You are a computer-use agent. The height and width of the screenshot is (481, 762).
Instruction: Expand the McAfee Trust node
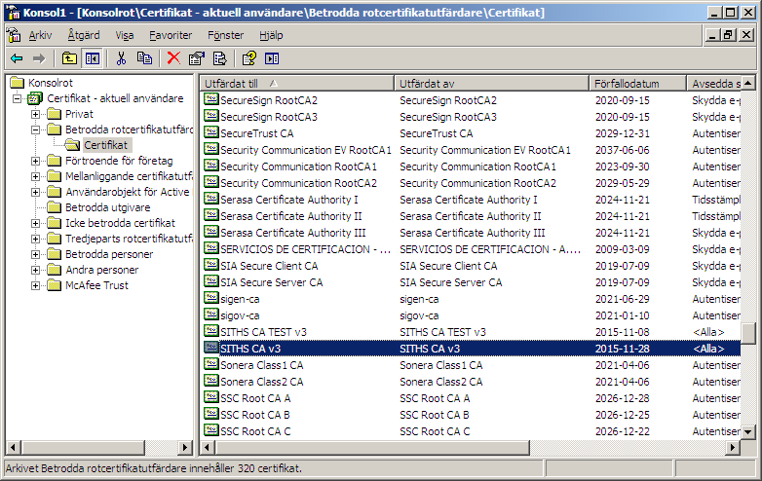pyautogui.click(x=35, y=285)
